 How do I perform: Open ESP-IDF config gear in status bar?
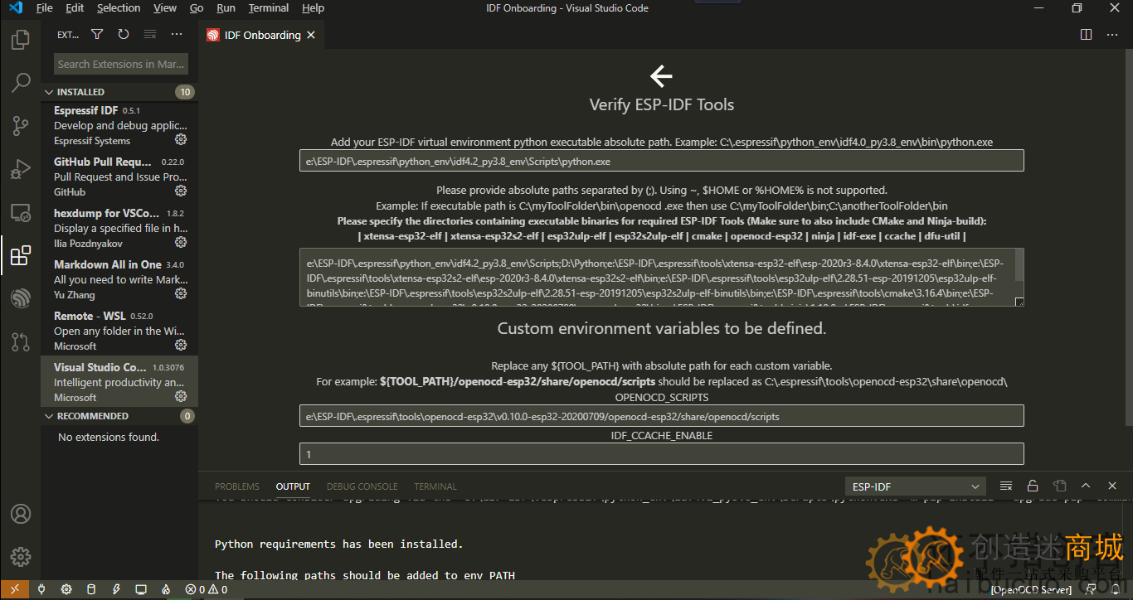(66, 590)
